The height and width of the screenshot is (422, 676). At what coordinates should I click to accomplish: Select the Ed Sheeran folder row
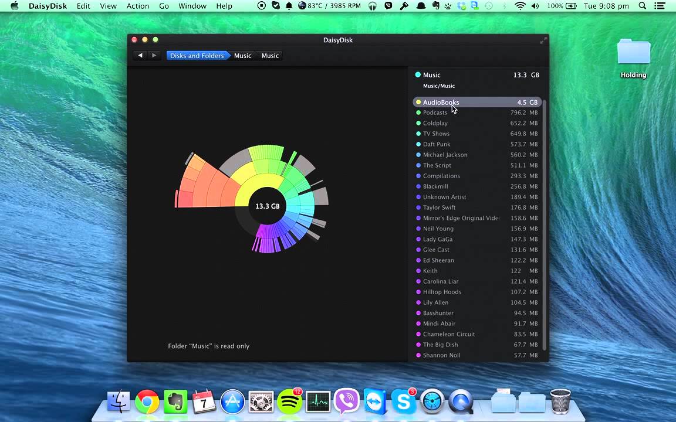[477, 260]
